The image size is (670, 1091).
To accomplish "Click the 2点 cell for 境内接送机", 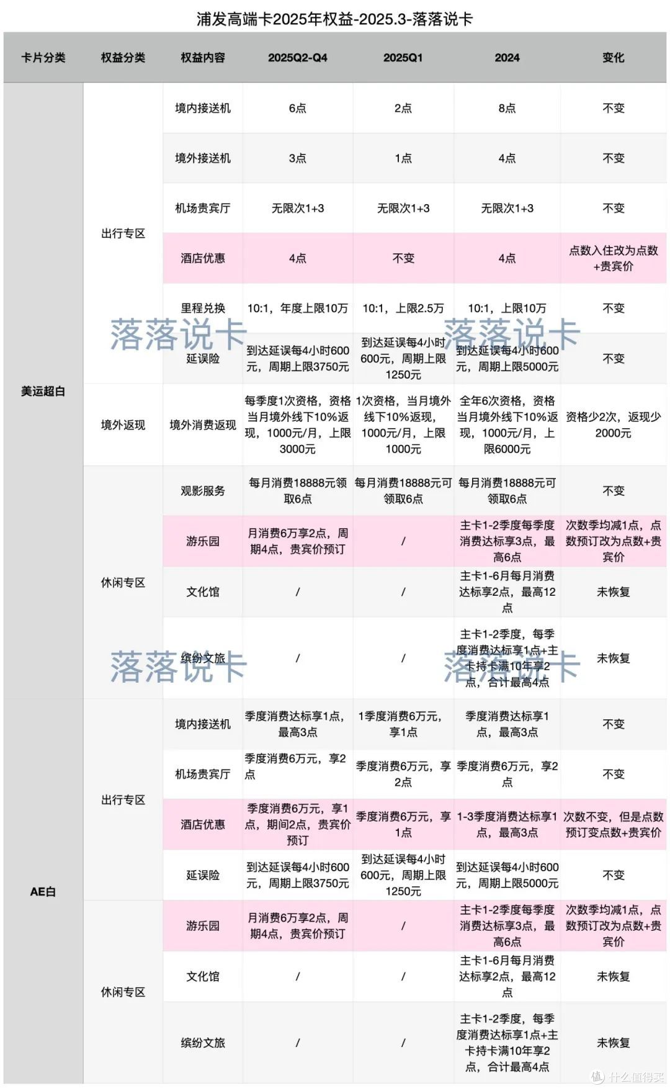I will [403, 108].
